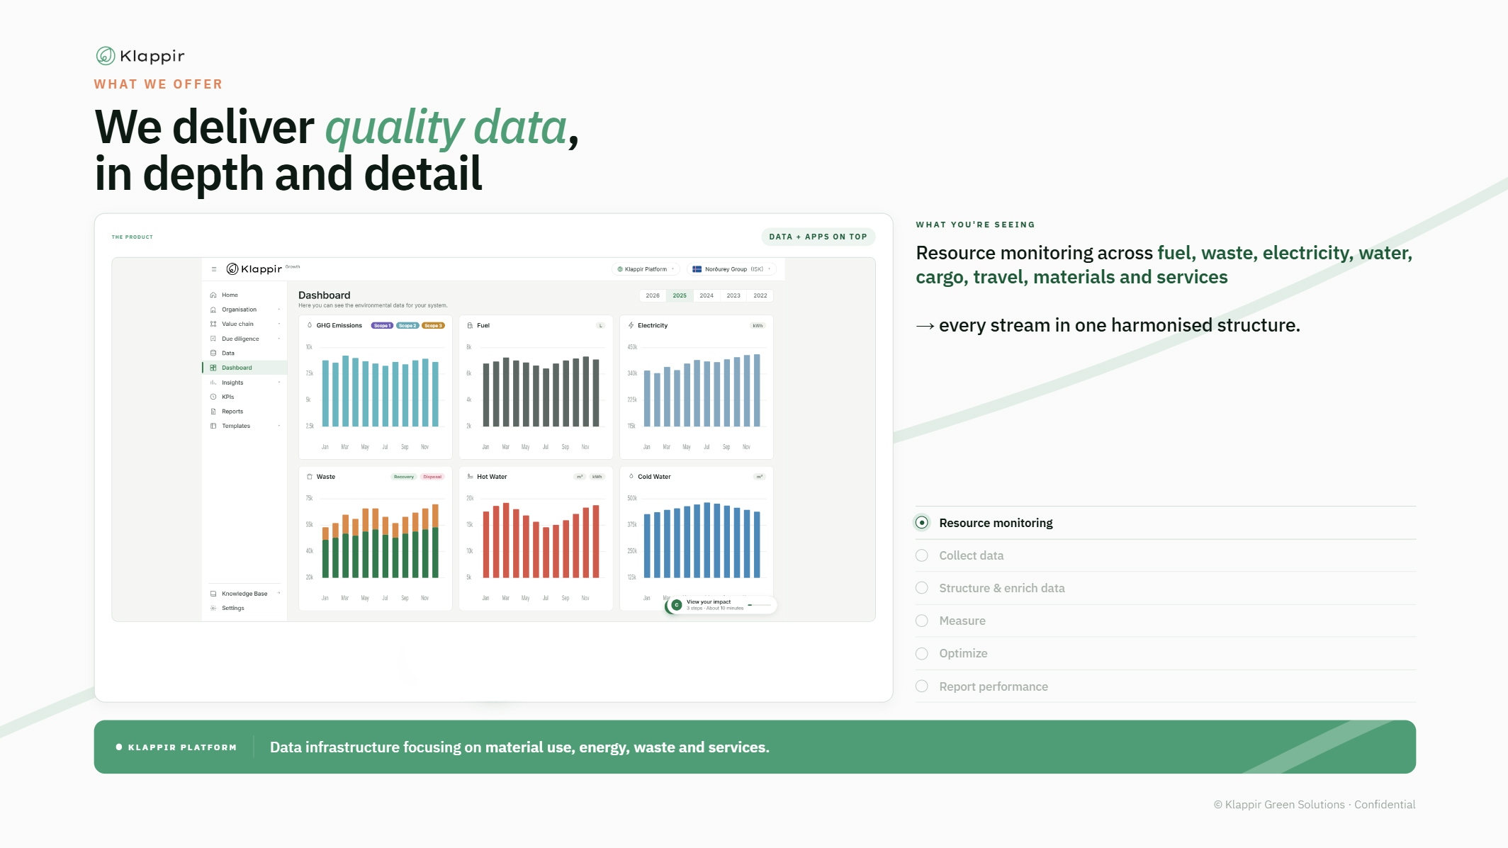Click the Klappir logo in dashboard header
The image size is (1508, 848).
click(254, 269)
